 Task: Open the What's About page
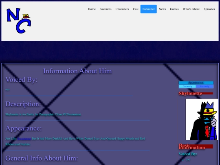tap(191, 9)
